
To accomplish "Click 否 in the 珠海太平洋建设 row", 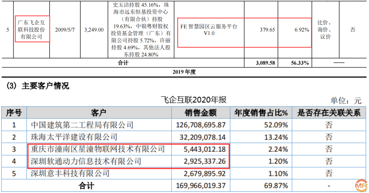I will (329, 137).
